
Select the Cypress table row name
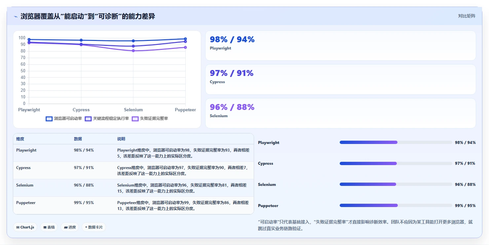pyautogui.click(x=23, y=168)
